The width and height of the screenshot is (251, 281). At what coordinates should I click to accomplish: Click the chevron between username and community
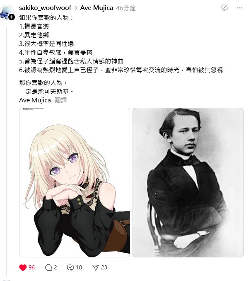click(x=76, y=8)
